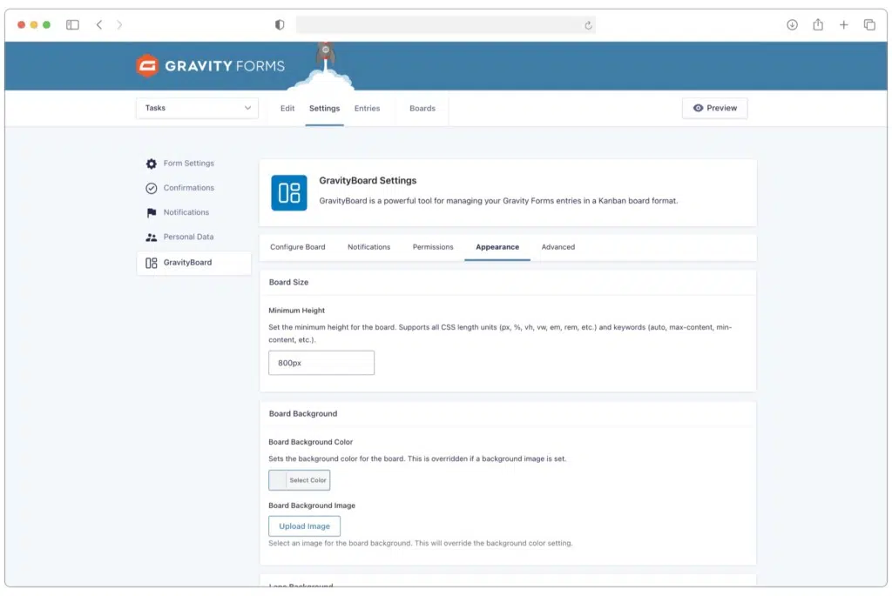Open the Boards tab
The height and width of the screenshot is (596, 892).
click(x=422, y=109)
